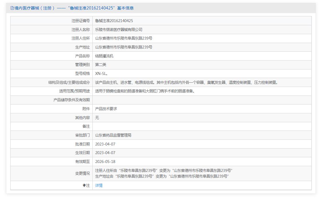
Task: Select the company name 乐陵市信诺医疗器械有限公司
Action: pyautogui.click(x=119, y=30)
